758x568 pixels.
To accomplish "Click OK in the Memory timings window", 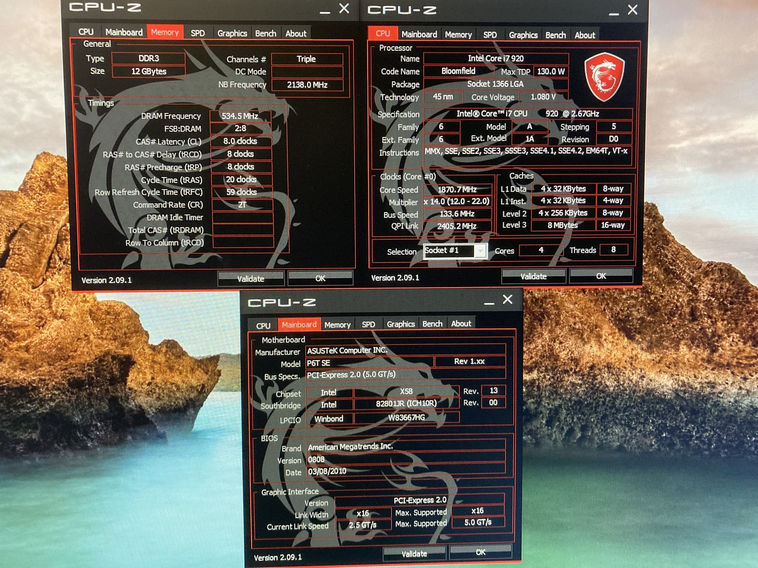I will pyautogui.click(x=320, y=278).
